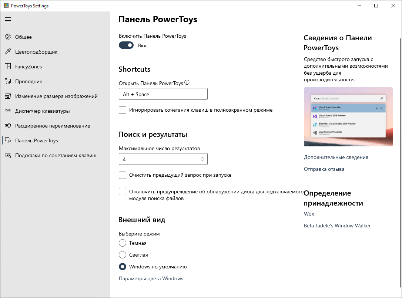
Task: Open the FancyZones layout icon
Action: [x=8, y=67]
